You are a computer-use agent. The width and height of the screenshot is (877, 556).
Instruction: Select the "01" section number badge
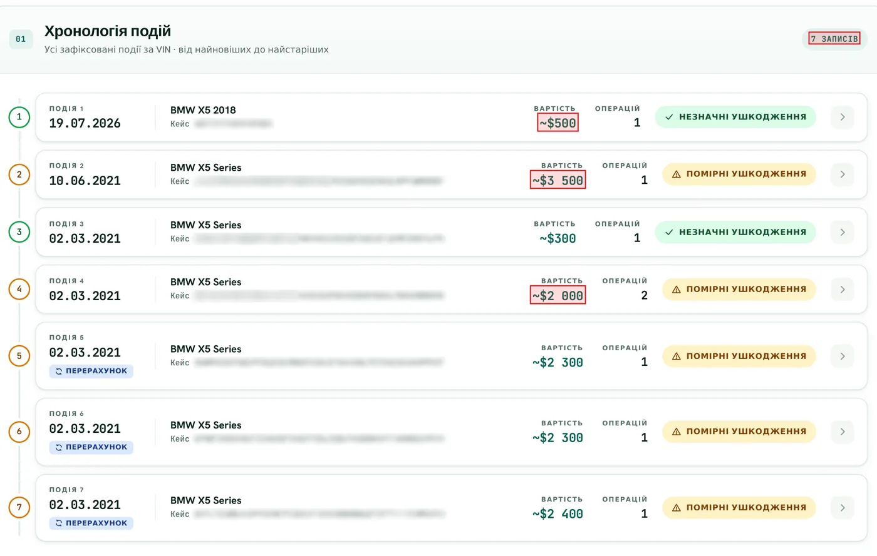coord(21,39)
